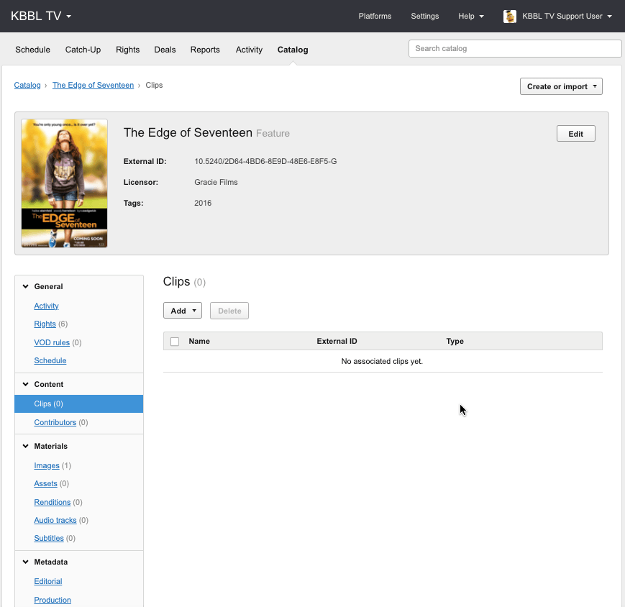Open the Images (1) sidebar link
Viewport: 625px width, 607px height.
(x=47, y=465)
